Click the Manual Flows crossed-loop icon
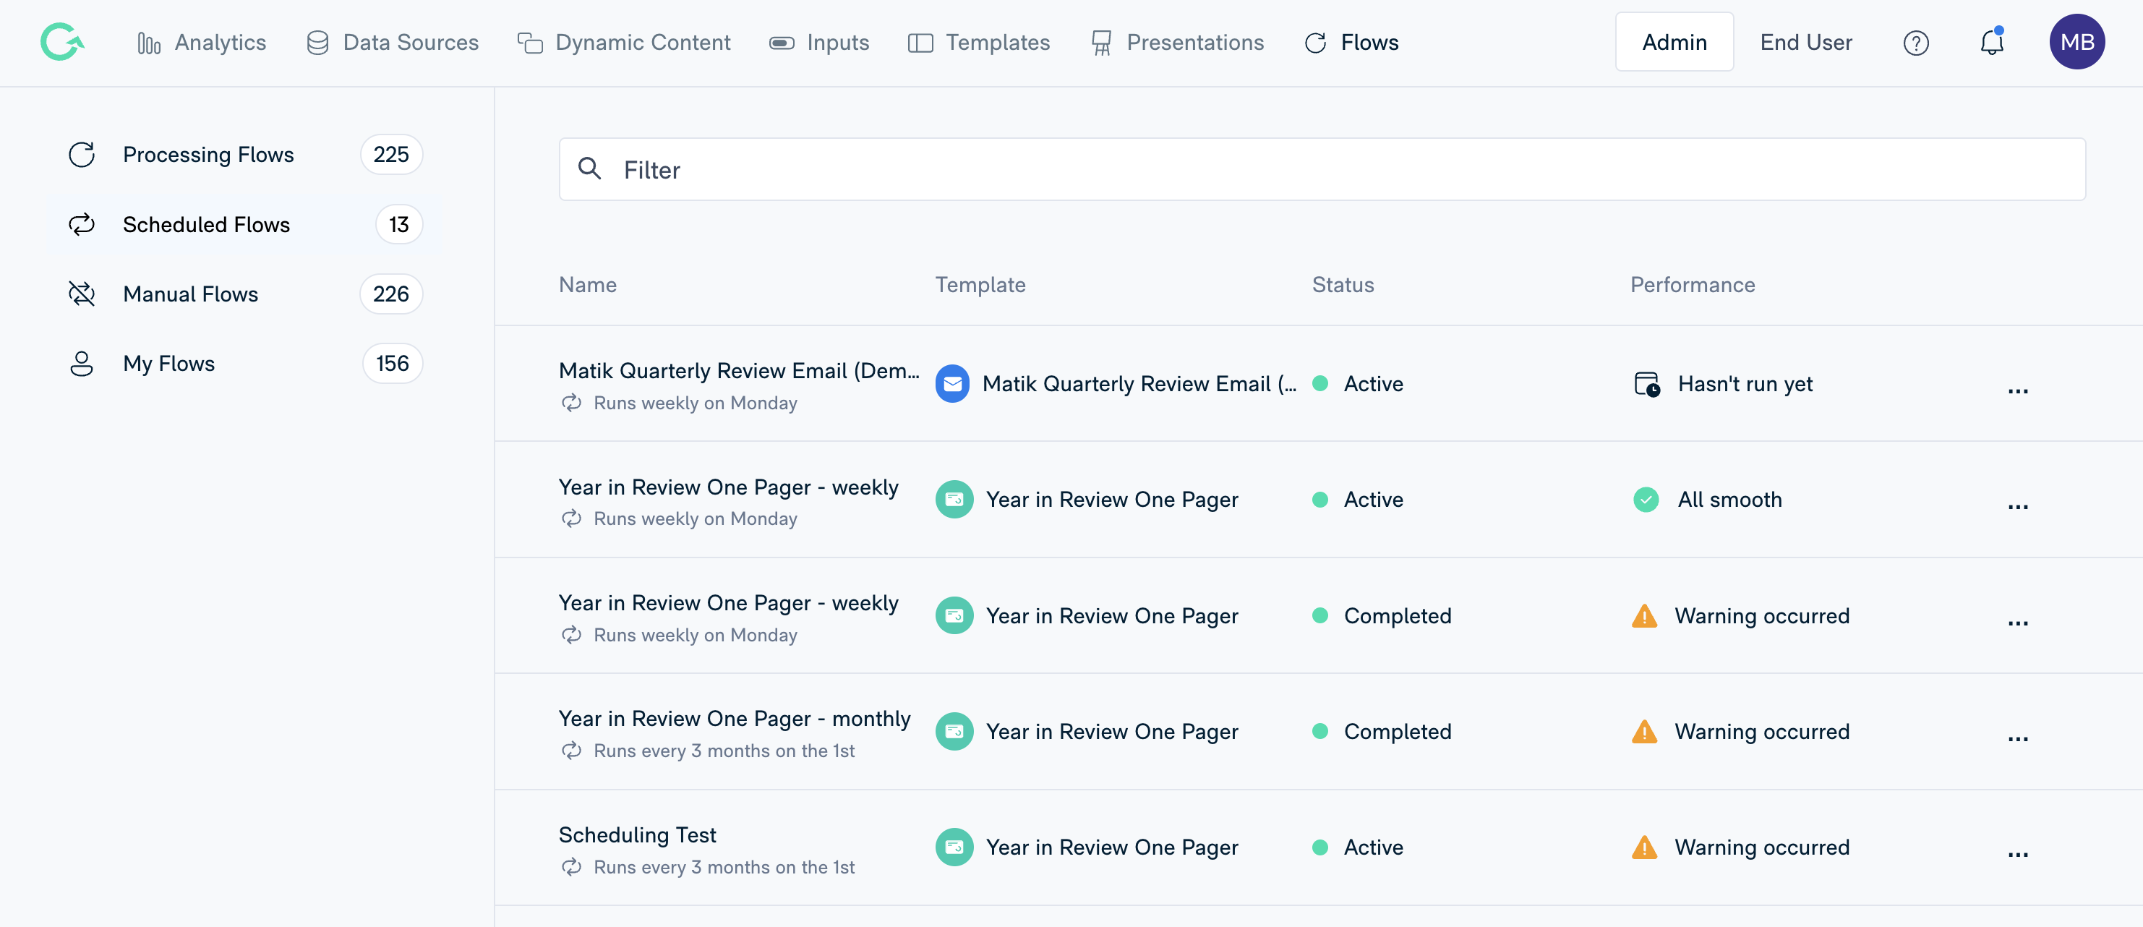This screenshot has height=927, width=2143. (x=82, y=294)
